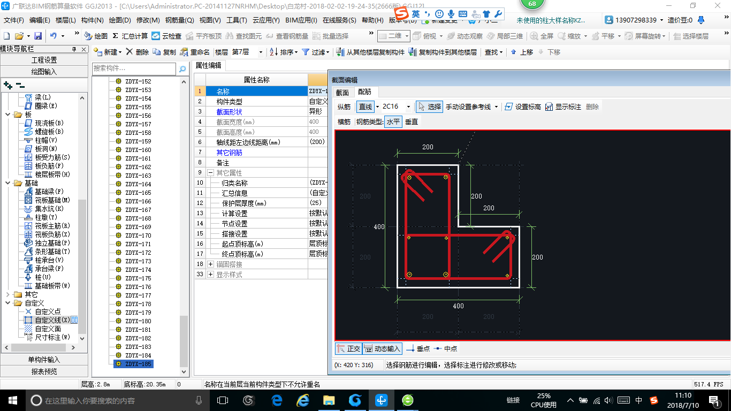Open 过滤 filter funnel
Viewport: 731px width, 411px height.
tap(315, 52)
